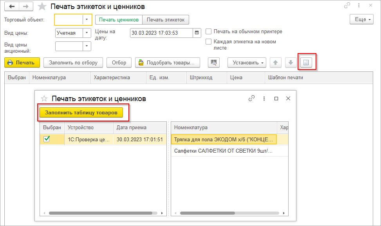Move row up with arrow button
Viewport: 381px width, 226px height.
[x=275, y=62]
